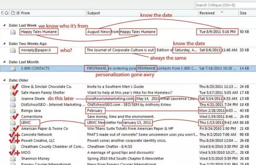Click received date Thu 6/23/2011 11:13

click(218, 87)
